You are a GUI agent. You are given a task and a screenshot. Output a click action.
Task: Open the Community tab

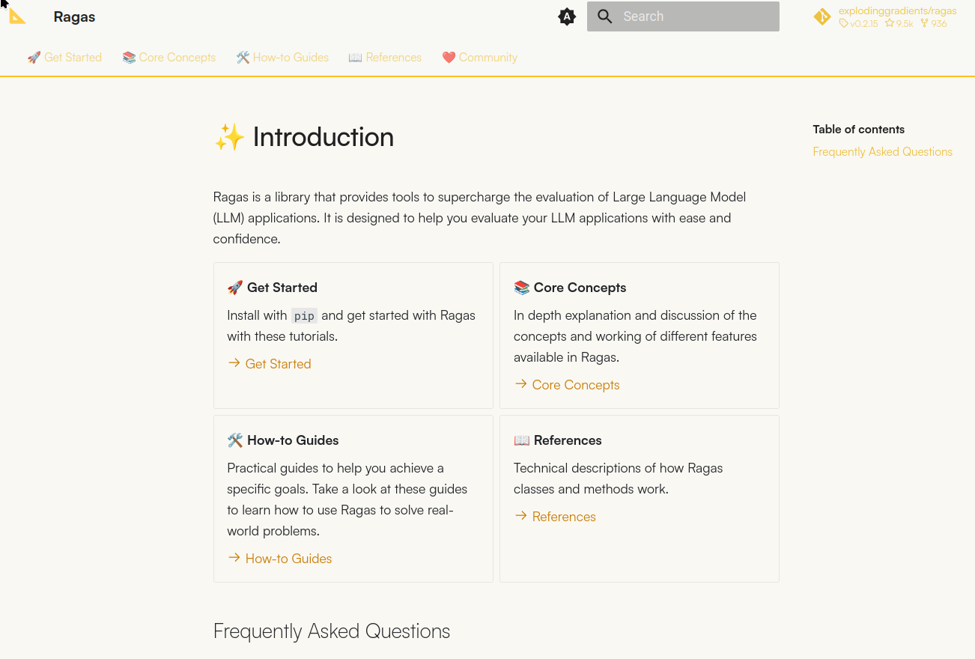[479, 58]
